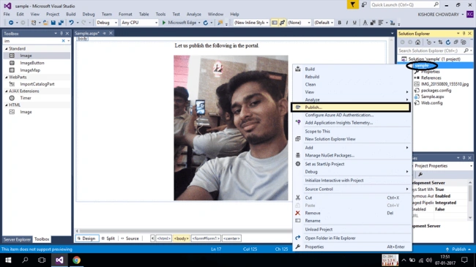Collapse the Standard group in Toolbox
The width and height of the screenshot is (476, 267).
coord(7,48)
